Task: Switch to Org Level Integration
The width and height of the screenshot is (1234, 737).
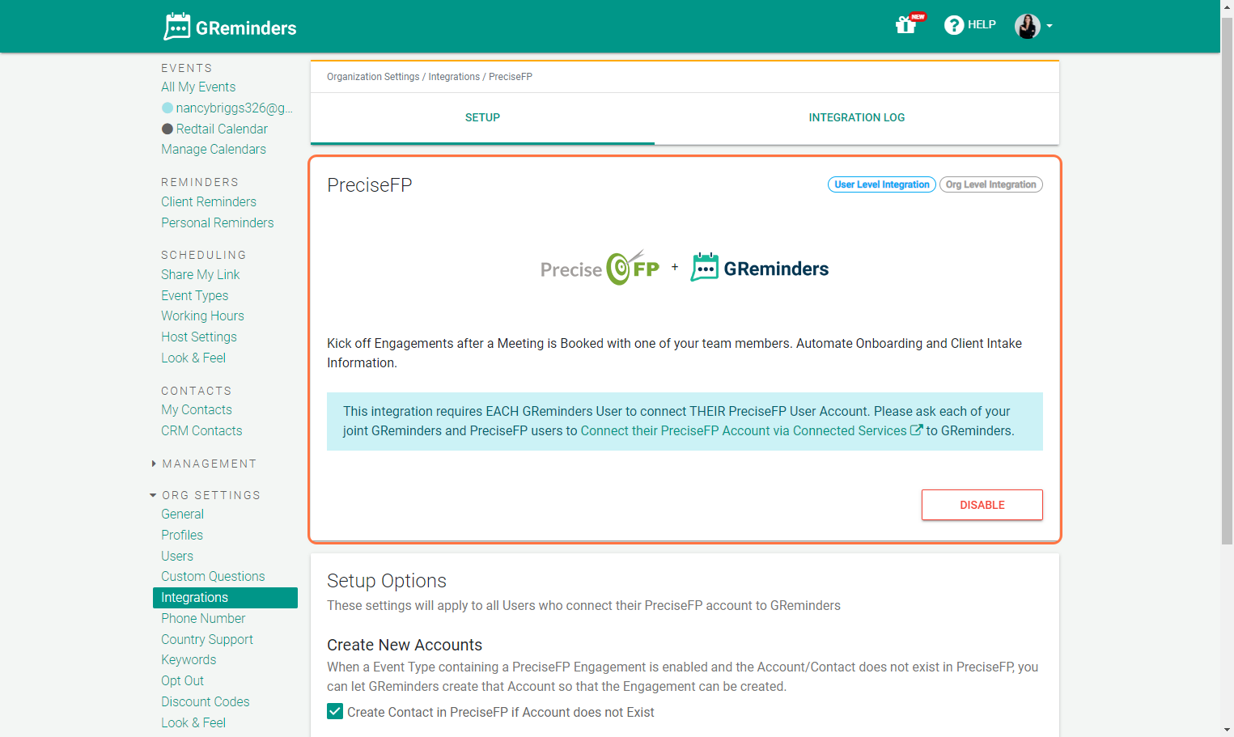Action: pyautogui.click(x=990, y=184)
